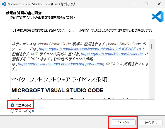The height and width of the screenshot is (129, 165).
Task: Close the setup window
Action: 159,4
